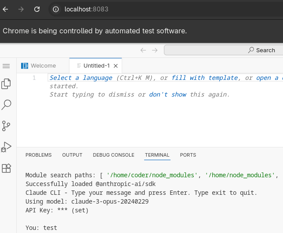This screenshot has height=233, width=283.
Task: Open the editor Search command box
Action: pos(223,50)
